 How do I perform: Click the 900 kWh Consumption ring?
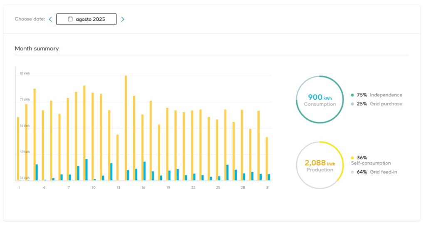click(319, 100)
